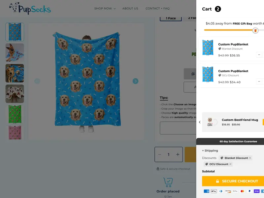
Task: Open the Shop Now dropdown menu
Action: 105,9
